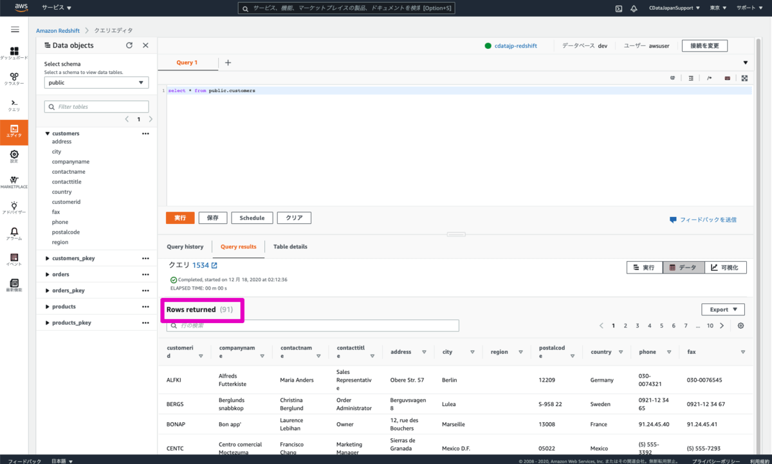Focus the AWS services search bar
This screenshot has height=464, width=772.
(347, 8)
